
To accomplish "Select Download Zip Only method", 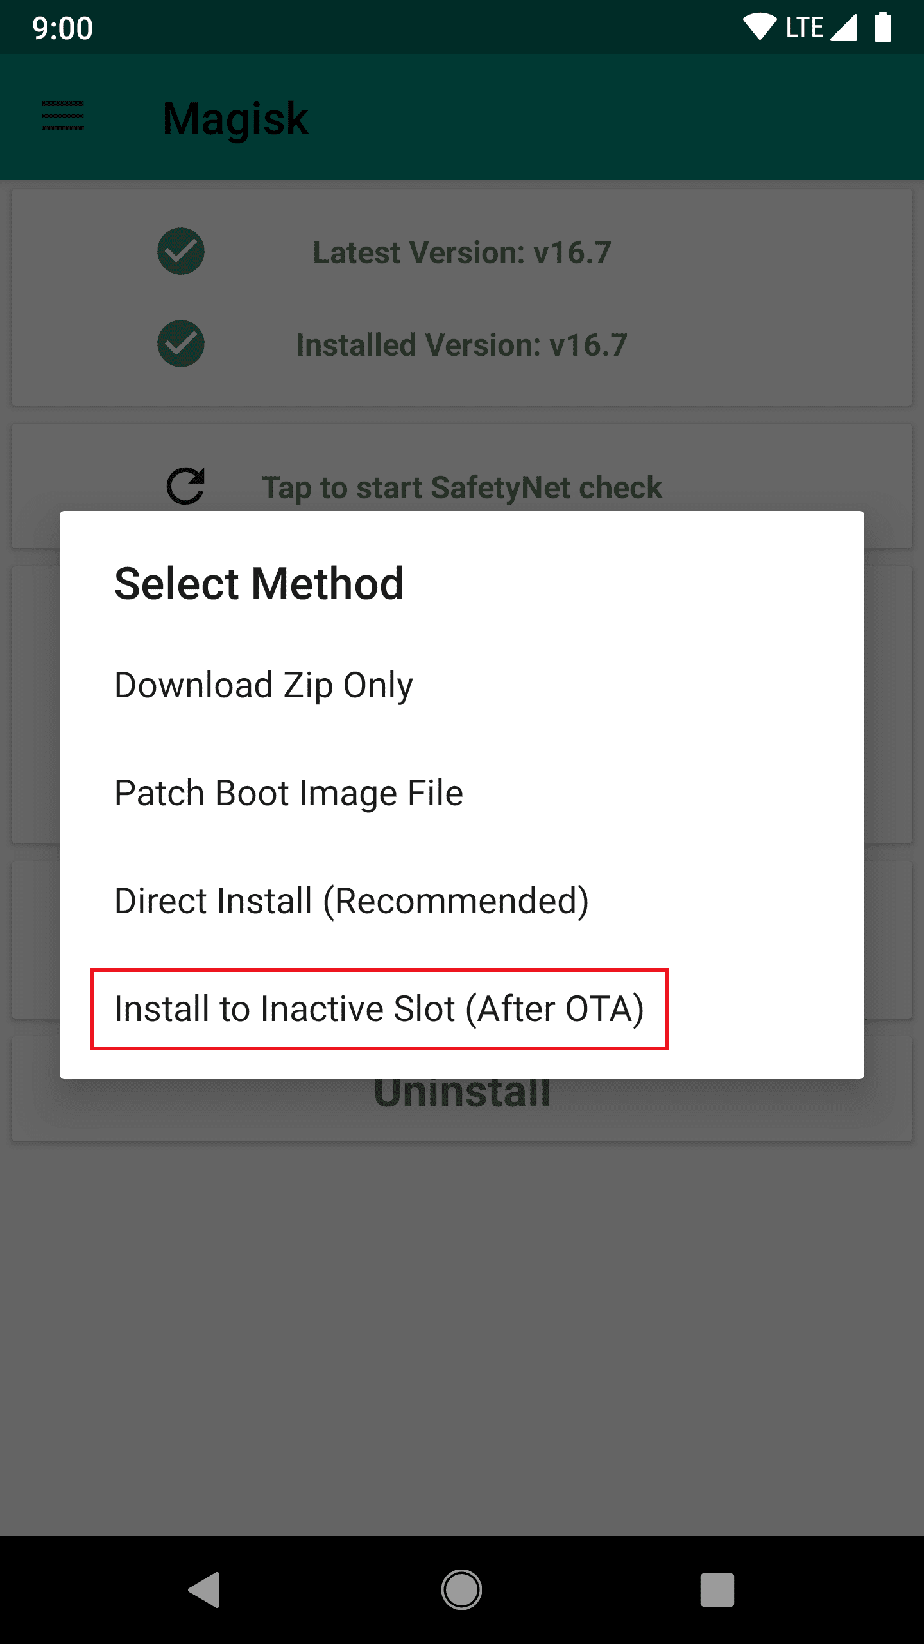I will (x=264, y=685).
